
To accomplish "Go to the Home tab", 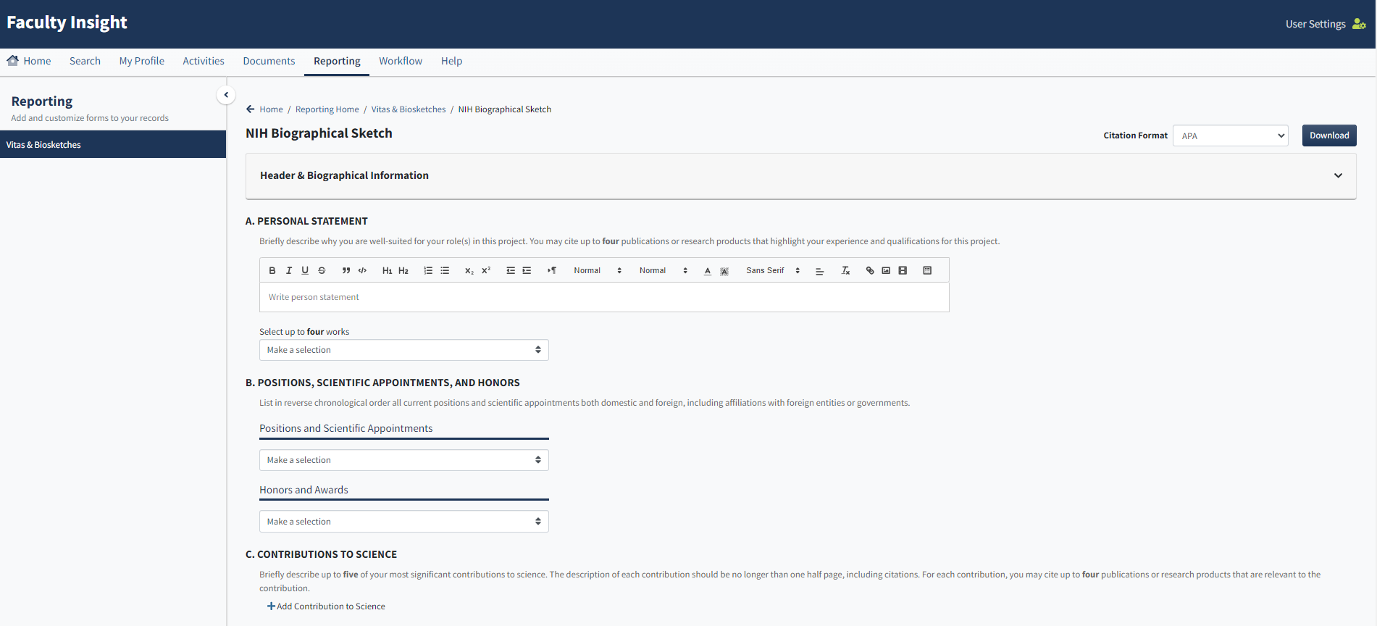I will [29, 61].
